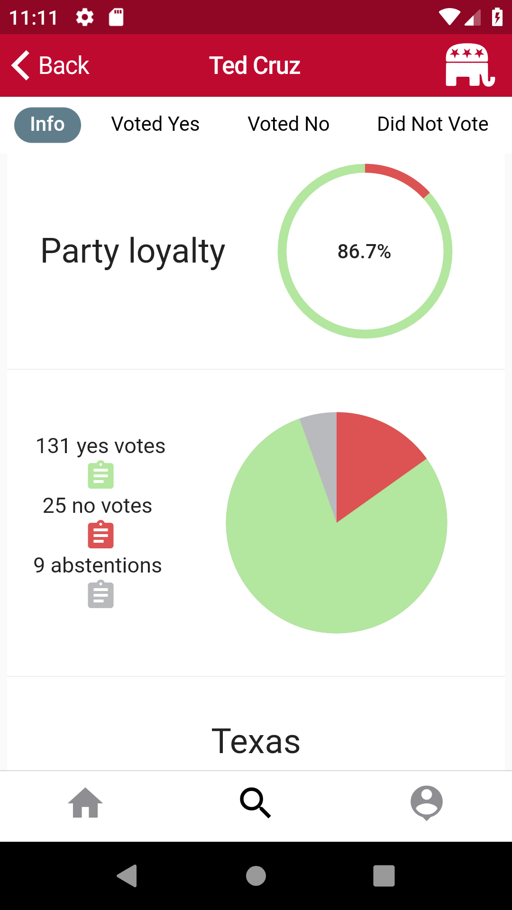Tap the party loyalty 86.7% ring
Image resolution: width=512 pixels, height=910 pixels.
pos(365,251)
